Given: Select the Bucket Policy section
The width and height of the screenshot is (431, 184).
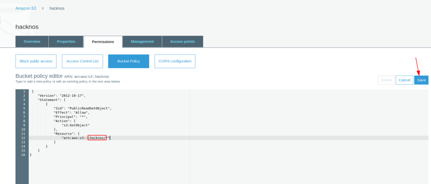Looking at the screenshot, I should click(x=128, y=61).
